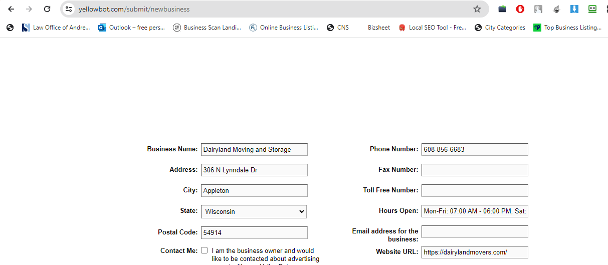
Task: Open site information icon in address bar
Action: pos(69,9)
